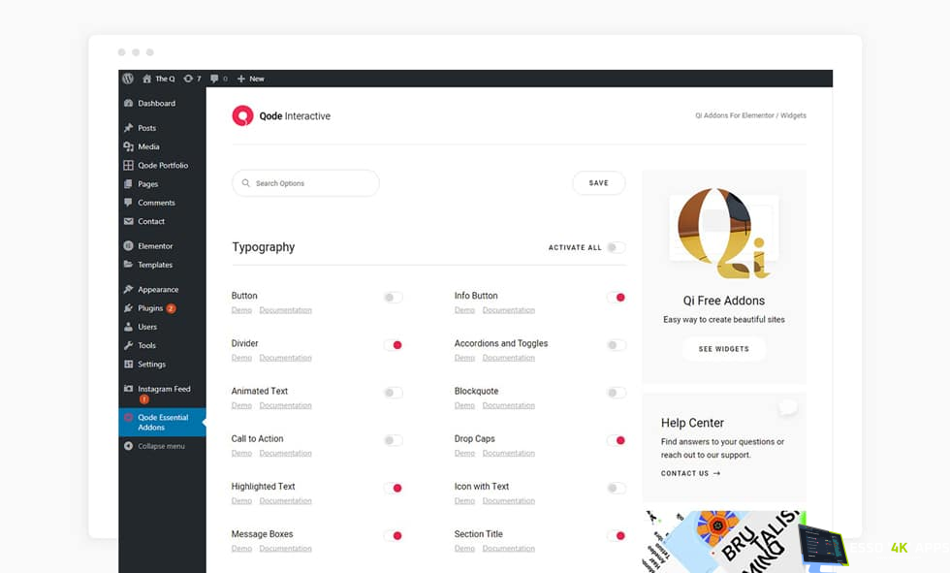Screen dimensions: 950x573
Task: Disable the Divider widget toggle
Action: pos(393,345)
